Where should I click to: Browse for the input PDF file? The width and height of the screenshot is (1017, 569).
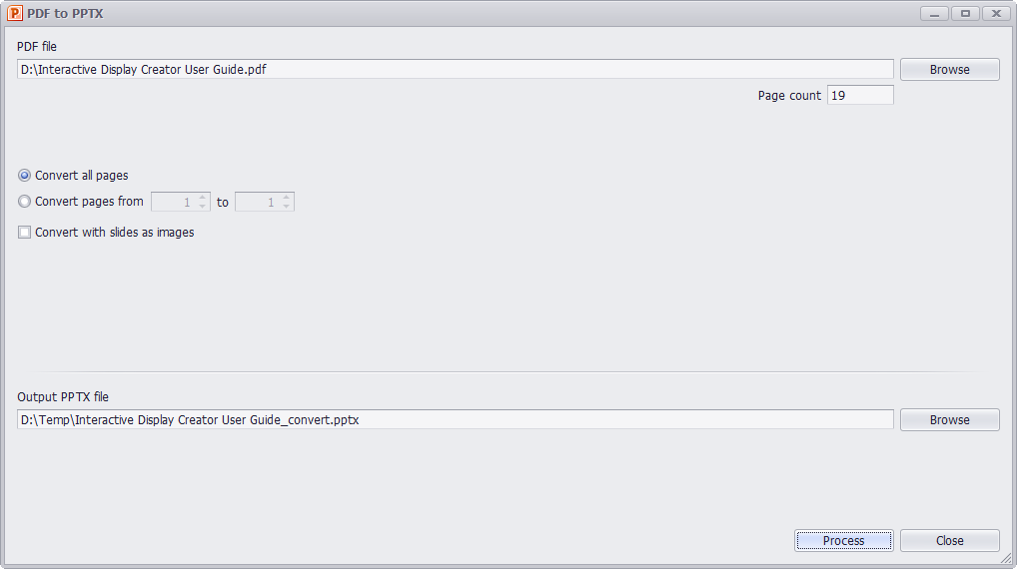click(x=949, y=69)
